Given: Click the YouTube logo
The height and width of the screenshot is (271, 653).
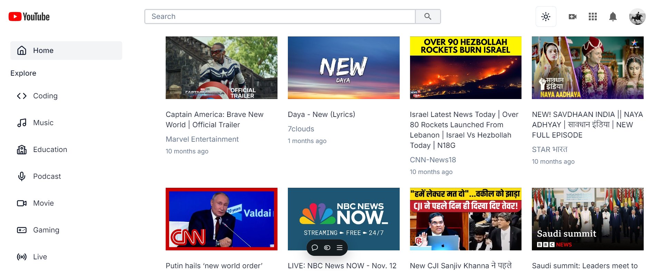Looking at the screenshot, I should tap(29, 17).
